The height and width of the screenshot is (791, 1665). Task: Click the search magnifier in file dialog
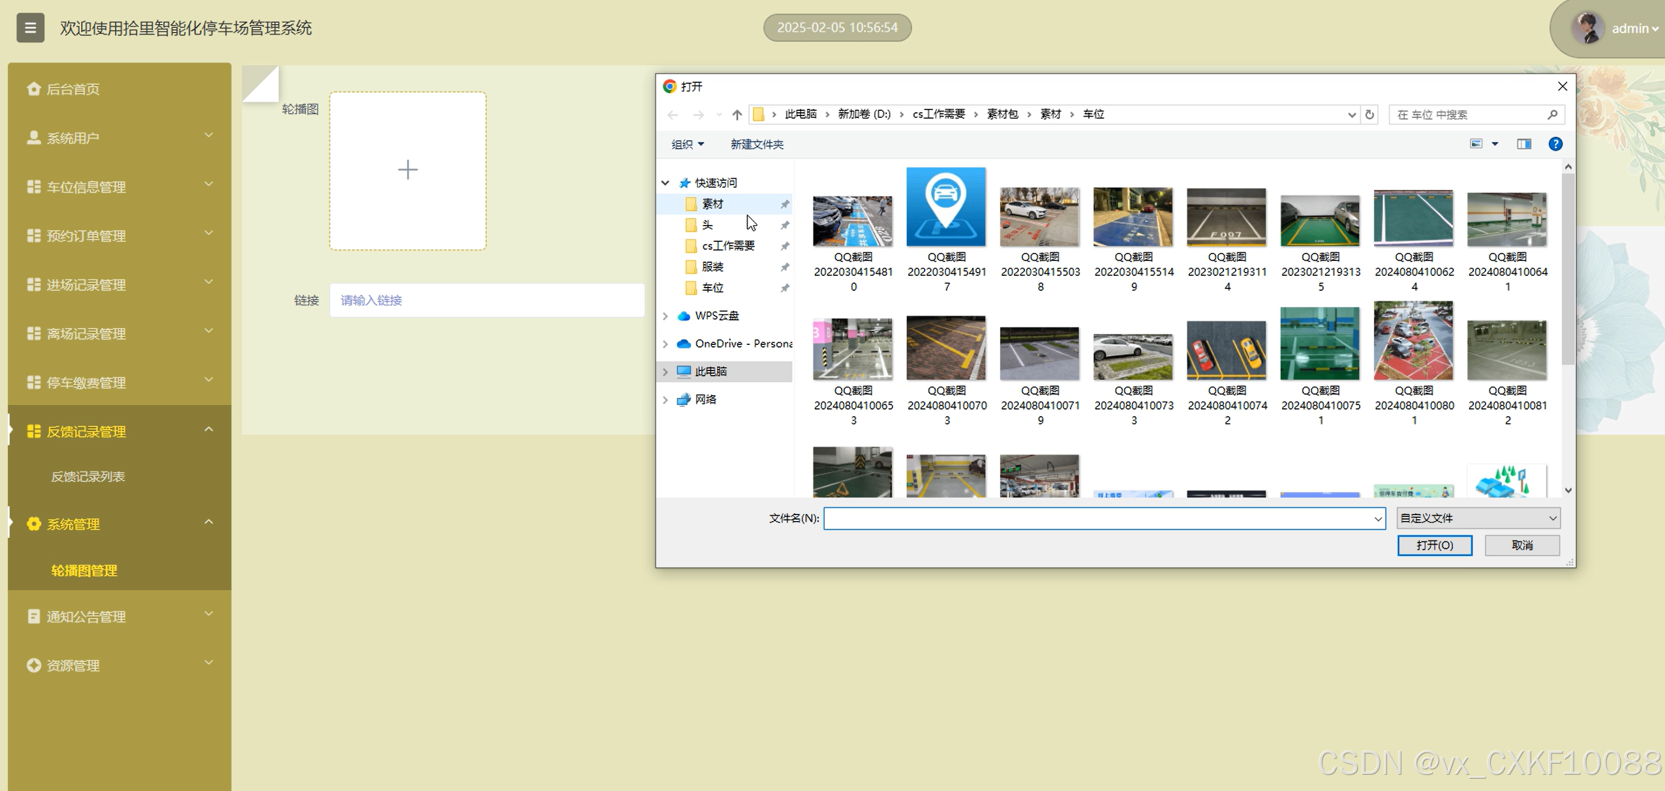[1552, 115]
